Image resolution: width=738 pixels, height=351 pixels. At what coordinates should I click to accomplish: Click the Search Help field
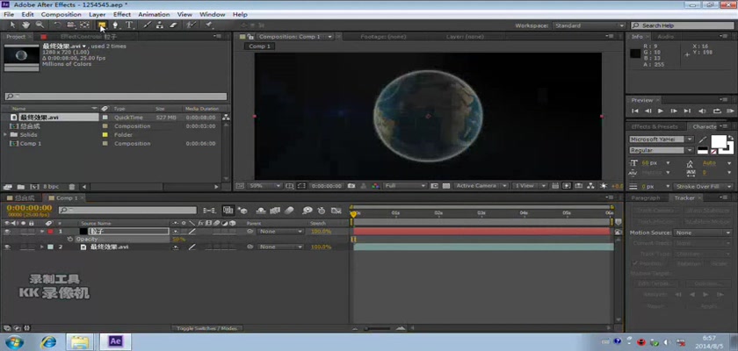tap(682, 25)
